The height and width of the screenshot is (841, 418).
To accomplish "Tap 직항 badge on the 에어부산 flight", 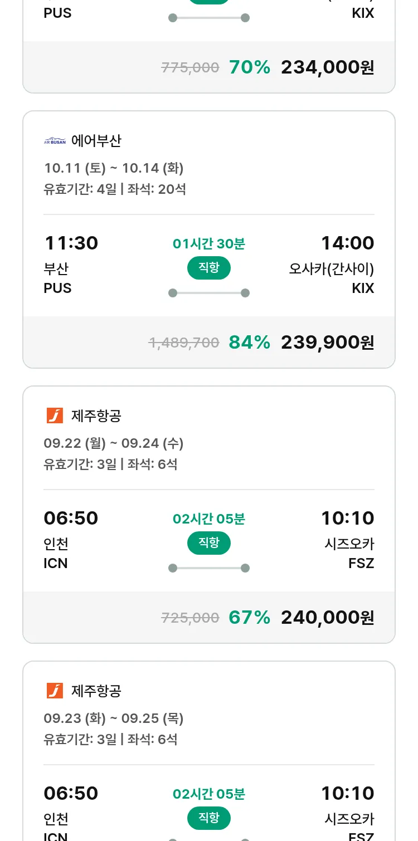I will pyautogui.click(x=208, y=268).
